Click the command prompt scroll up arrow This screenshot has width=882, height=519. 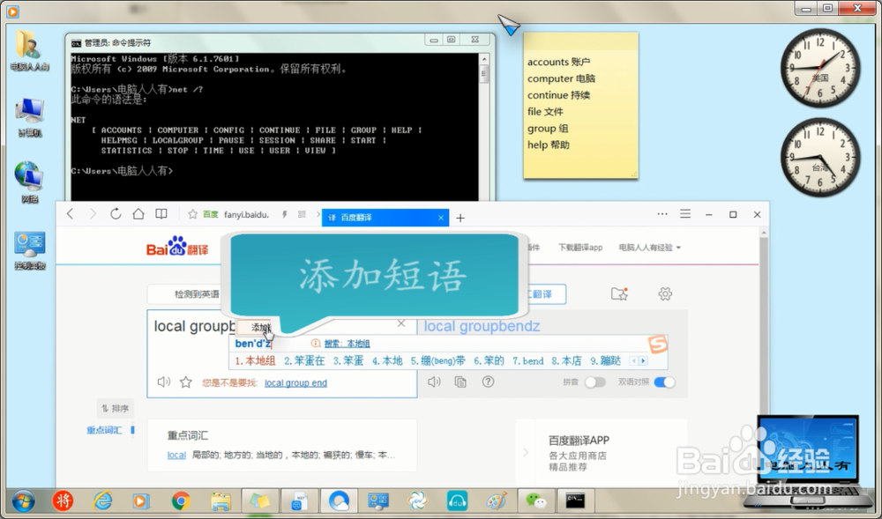(x=484, y=58)
